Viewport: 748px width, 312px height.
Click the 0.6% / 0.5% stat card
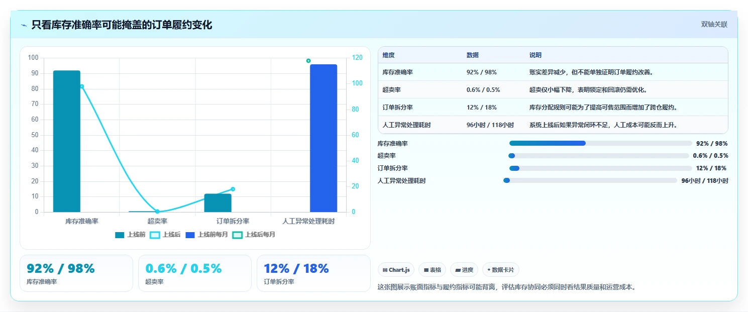[x=195, y=273]
